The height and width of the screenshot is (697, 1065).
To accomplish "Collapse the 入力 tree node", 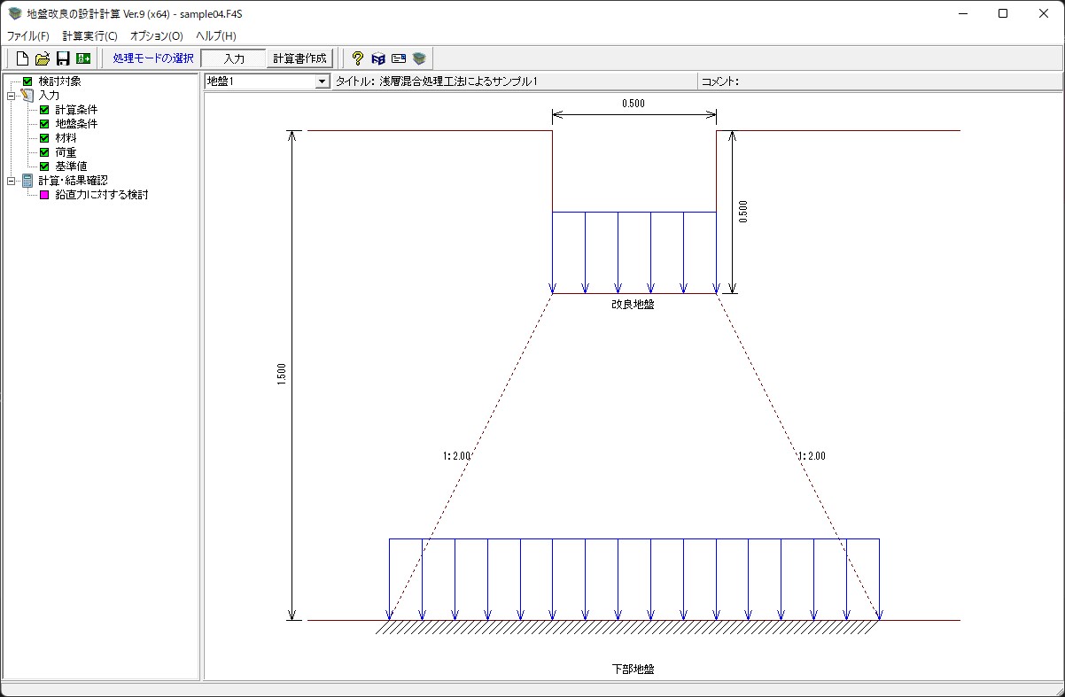I will 11,96.
